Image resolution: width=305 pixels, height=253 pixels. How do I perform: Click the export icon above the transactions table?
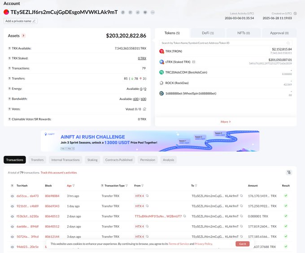point(289,172)
